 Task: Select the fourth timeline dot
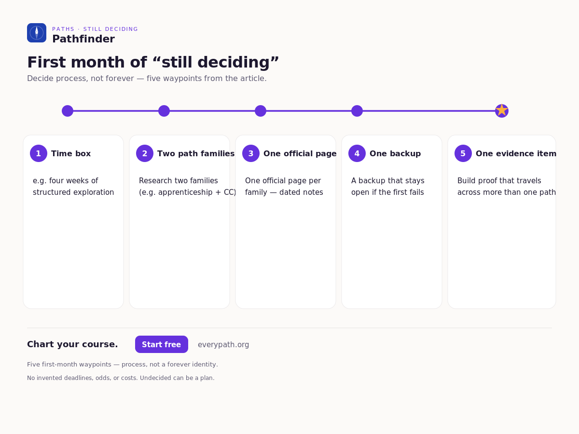(357, 111)
